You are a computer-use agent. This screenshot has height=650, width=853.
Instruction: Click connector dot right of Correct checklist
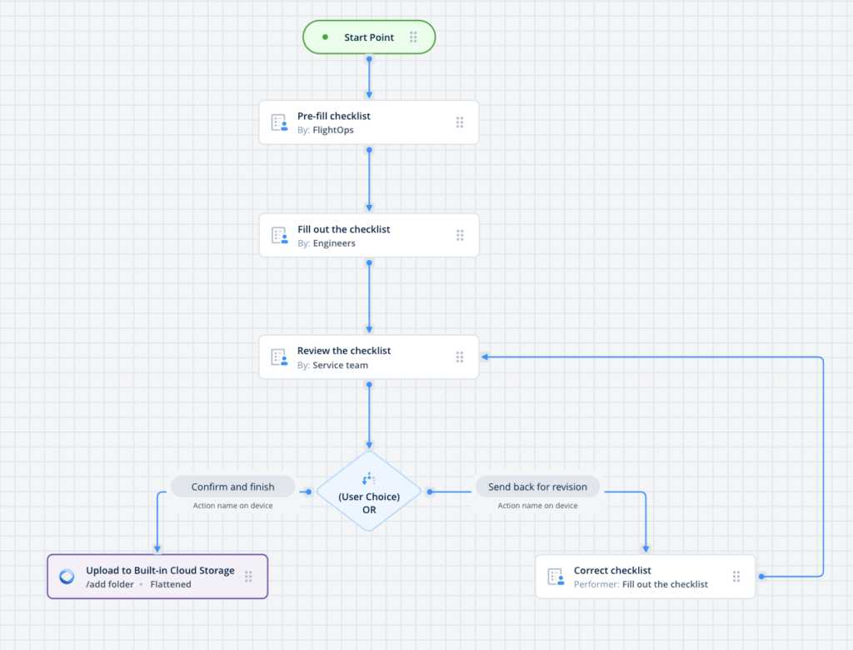point(761,577)
